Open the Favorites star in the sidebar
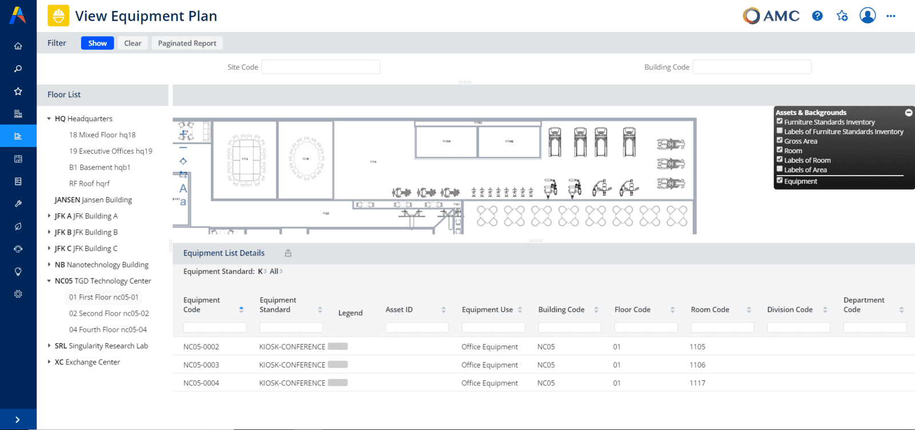915x430 pixels. [18, 91]
